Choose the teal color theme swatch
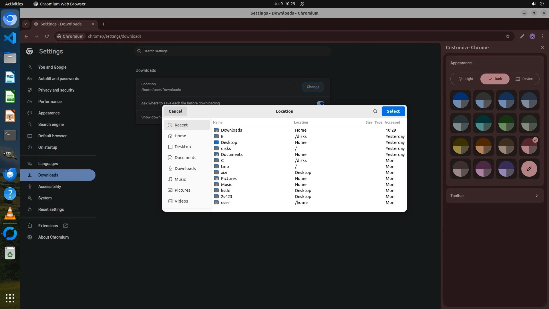 coord(483,123)
